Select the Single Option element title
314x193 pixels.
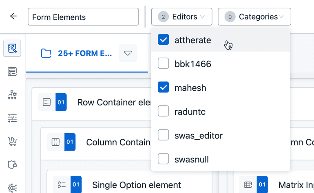[137, 185]
